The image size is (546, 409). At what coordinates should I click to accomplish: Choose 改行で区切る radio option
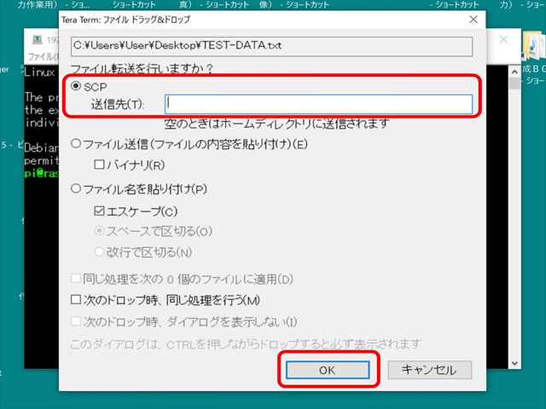tap(99, 251)
